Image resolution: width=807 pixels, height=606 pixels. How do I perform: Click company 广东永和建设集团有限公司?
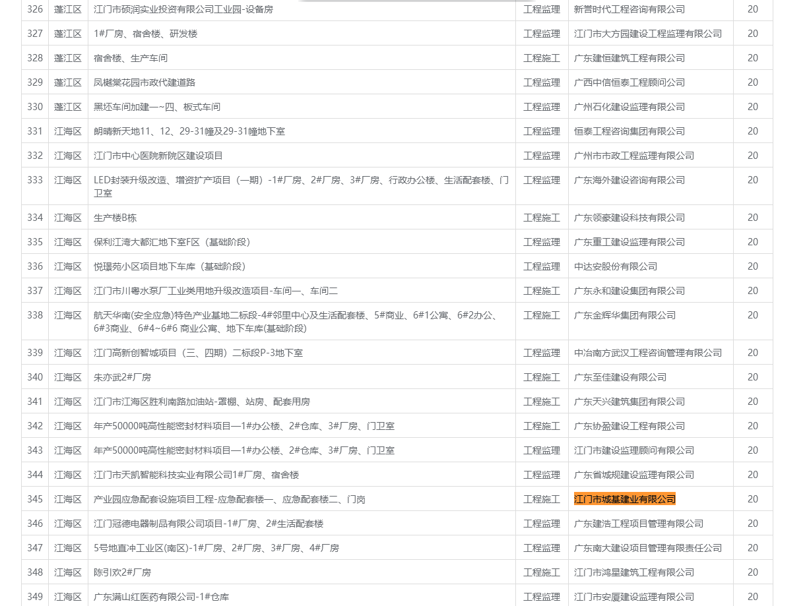click(x=629, y=291)
